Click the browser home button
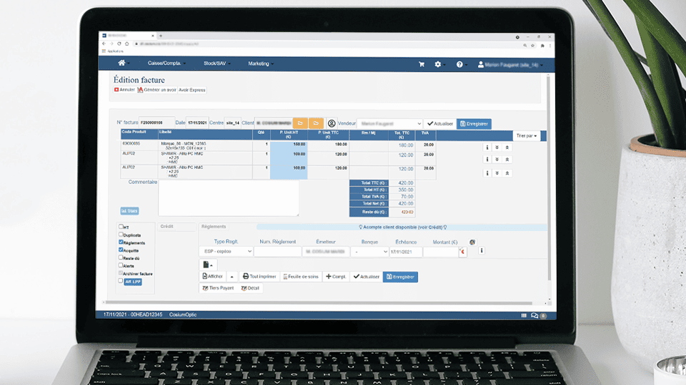Screen dimensions: 686x385 [127, 43]
